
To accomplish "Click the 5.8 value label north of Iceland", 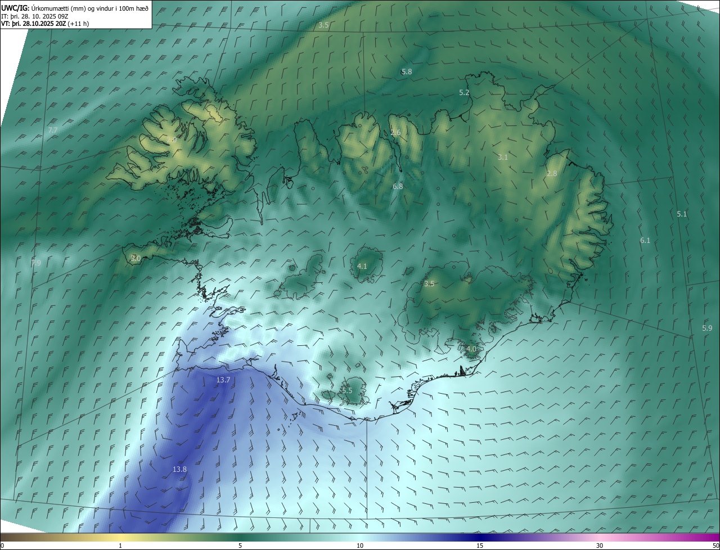I will pyautogui.click(x=407, y=72).
